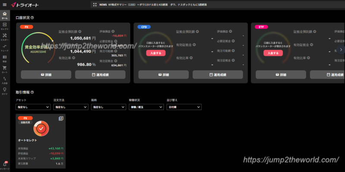The height and width of the screenshot is (172, 345).
Task: Open the Deposit/Withdraw (入出金) sidebar icon
Action: 4,79
